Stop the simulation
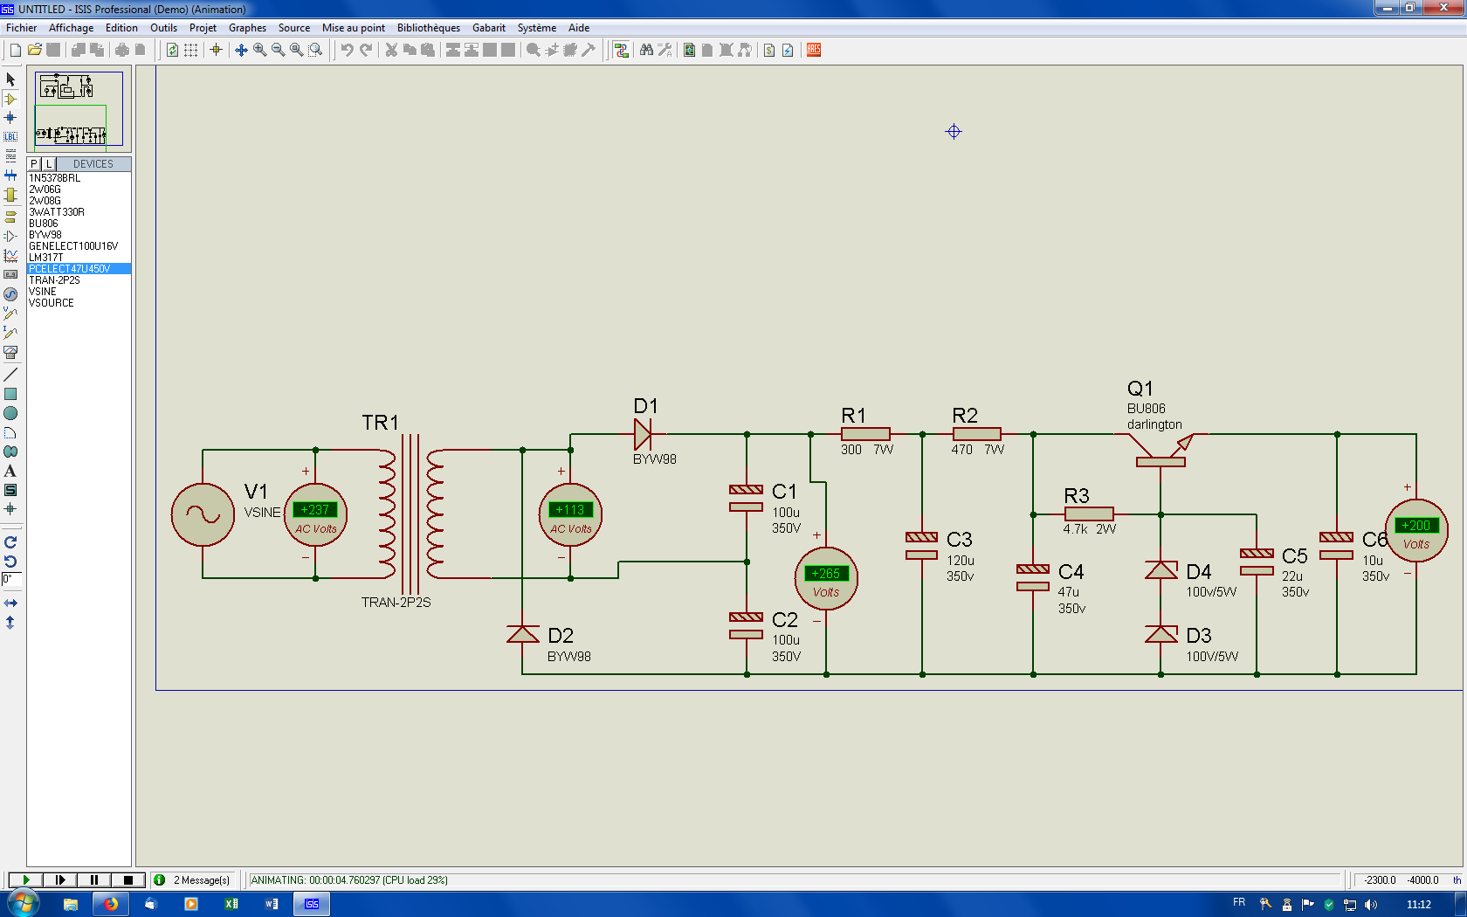 [127, 880]
